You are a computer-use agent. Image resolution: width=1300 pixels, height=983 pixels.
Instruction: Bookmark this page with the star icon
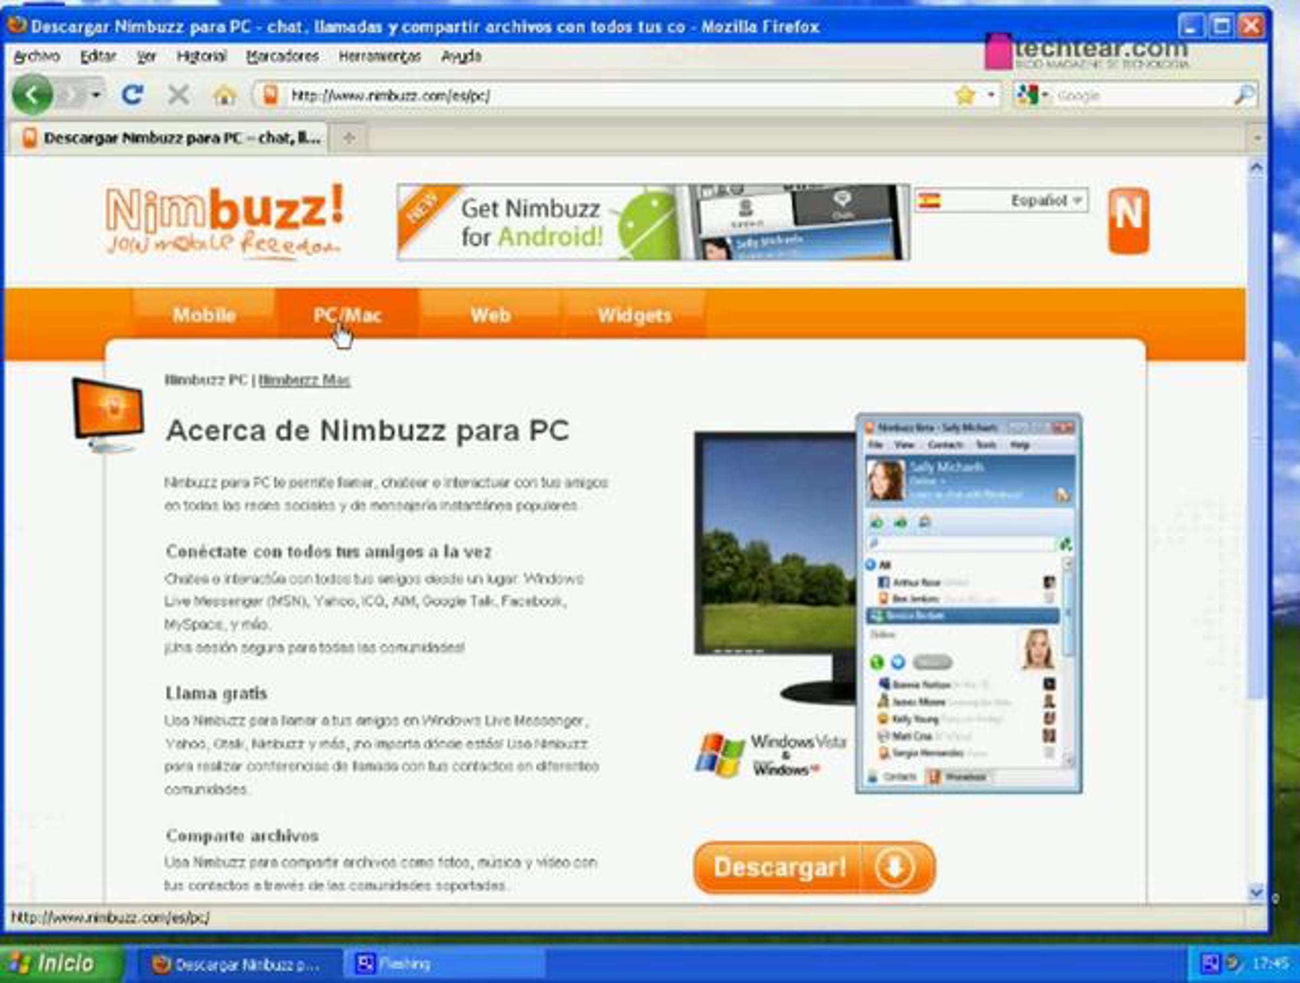(x=965, y=95)
